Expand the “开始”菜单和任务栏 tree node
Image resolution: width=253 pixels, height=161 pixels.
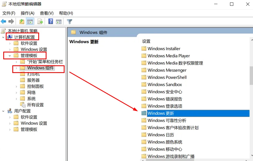pos(16,62)
